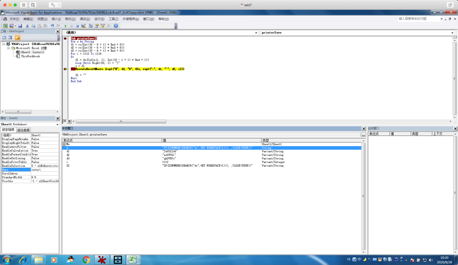Expand the Me variable in Locals
Image resolution: width=458 pixels, height=265 pixels.
(x=65, y=144)
